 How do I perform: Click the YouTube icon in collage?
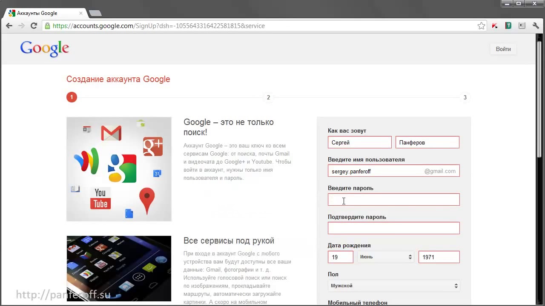tap(100, 199)
